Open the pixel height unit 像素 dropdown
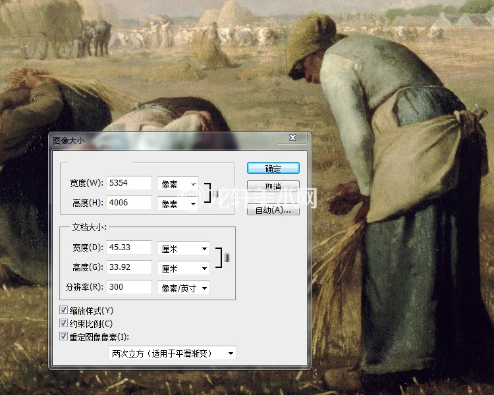Viewport: 494px width, 395px height. (x=178, y=204)
